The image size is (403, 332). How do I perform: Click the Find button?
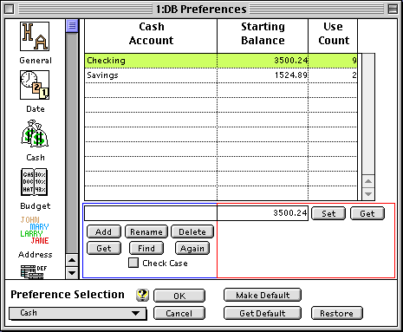pyautogui.click(x=146, y=248)
